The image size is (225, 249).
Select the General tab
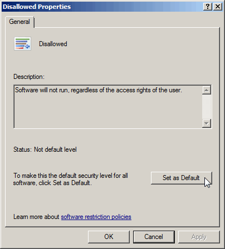[x=19, y=22]
